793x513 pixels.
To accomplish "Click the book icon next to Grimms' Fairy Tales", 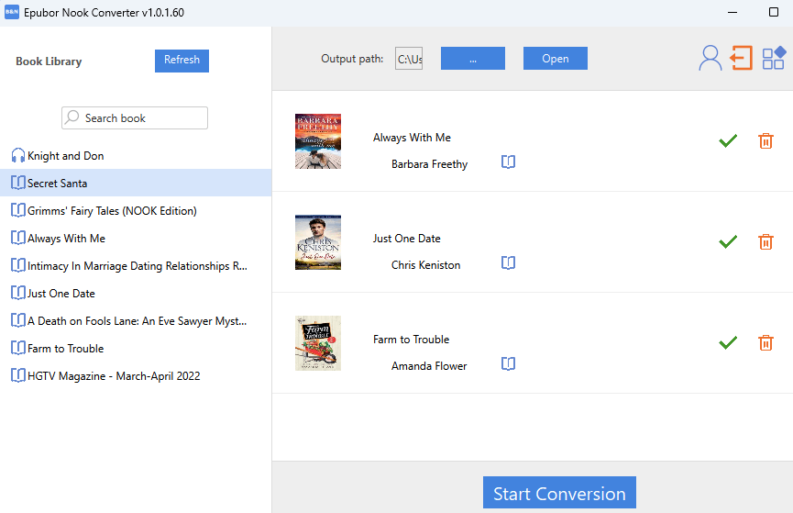I will tap(18, 210).
